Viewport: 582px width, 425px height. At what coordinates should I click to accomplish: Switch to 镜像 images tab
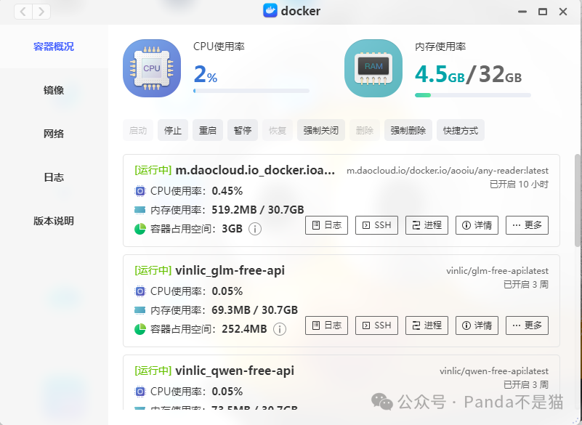[54, 90]
